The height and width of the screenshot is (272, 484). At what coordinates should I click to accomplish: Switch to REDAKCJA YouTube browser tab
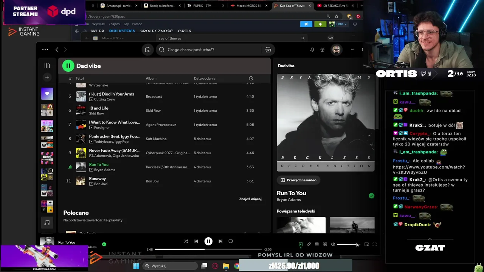pos(335,6)
